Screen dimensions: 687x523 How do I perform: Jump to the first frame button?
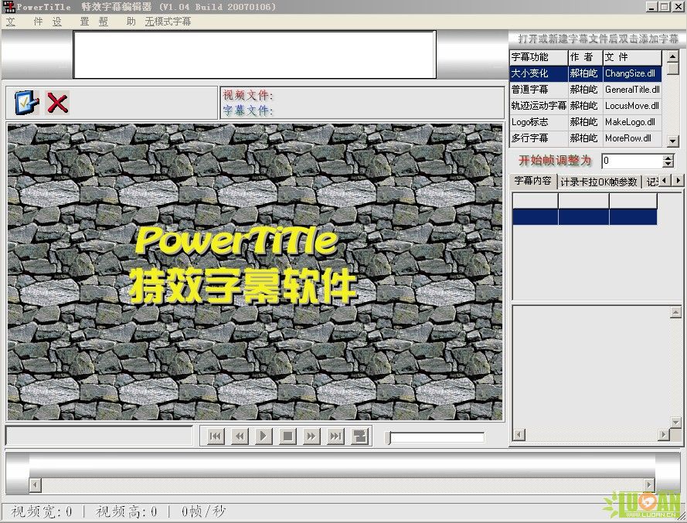pyautogui.click(x=216, y=436)
